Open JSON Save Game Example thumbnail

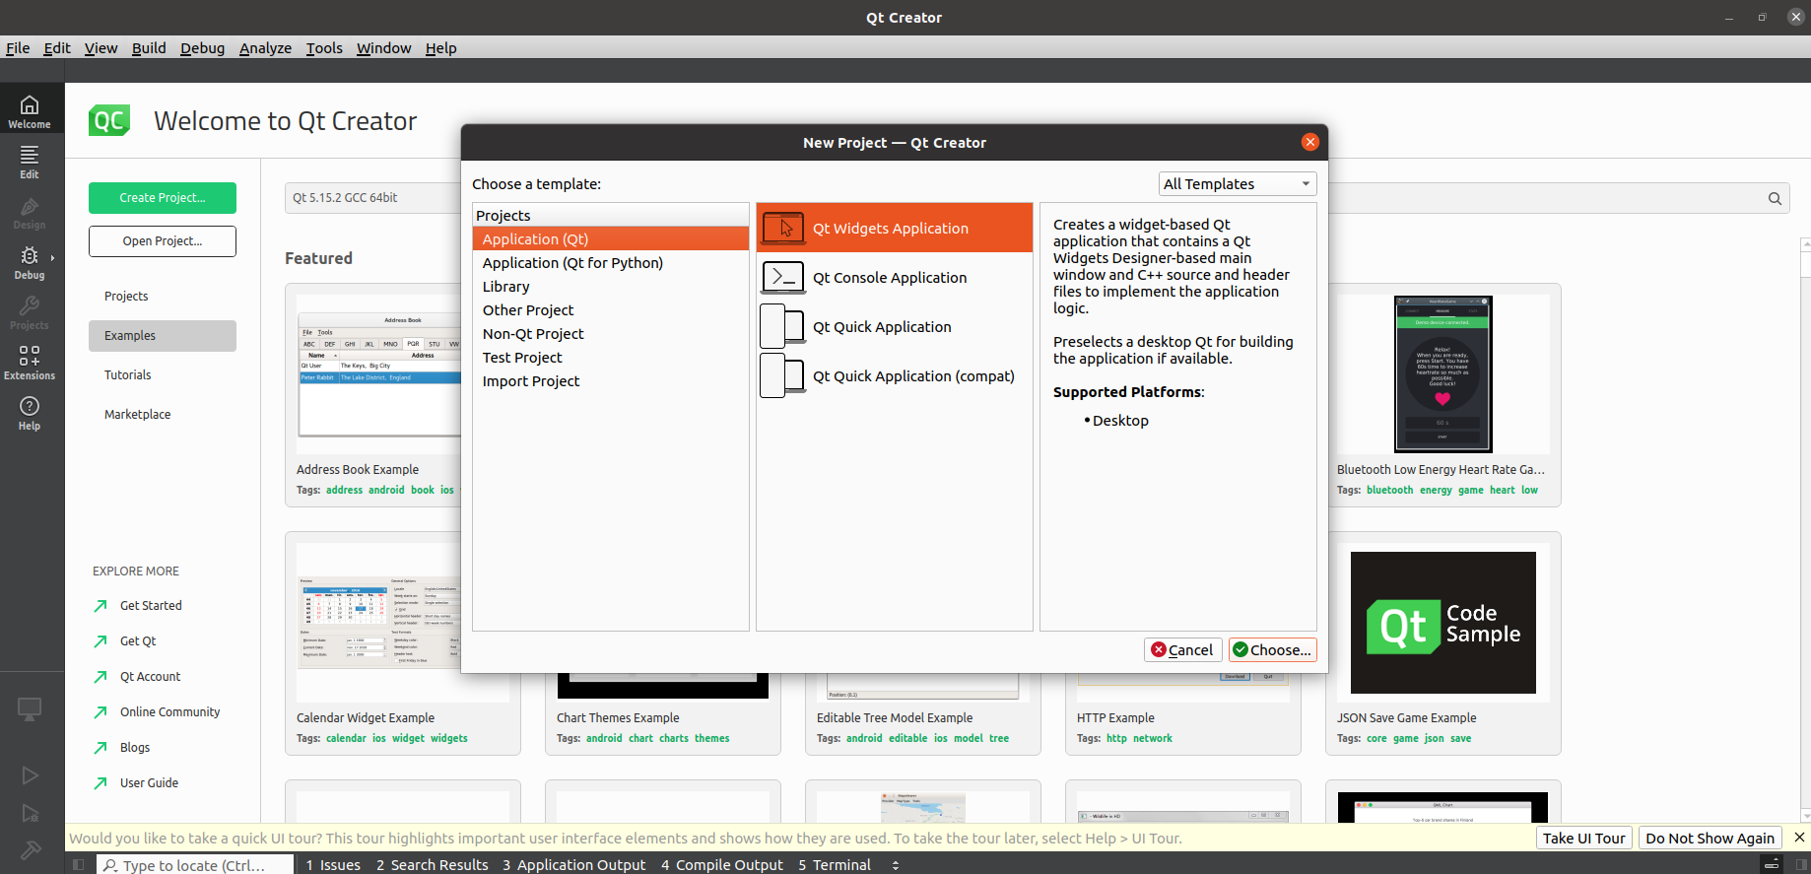(x=1442, y=623)
